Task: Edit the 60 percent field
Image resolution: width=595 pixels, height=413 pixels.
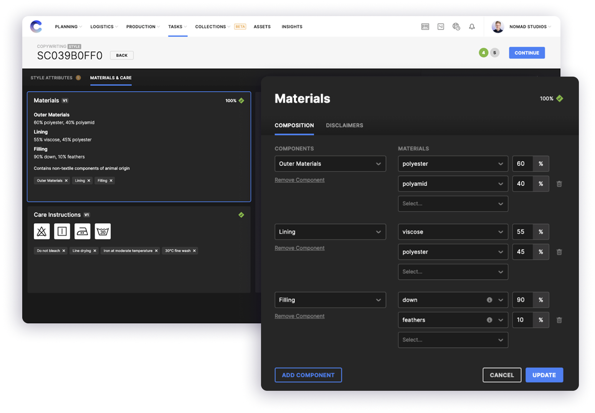Action: coord(522,164)
